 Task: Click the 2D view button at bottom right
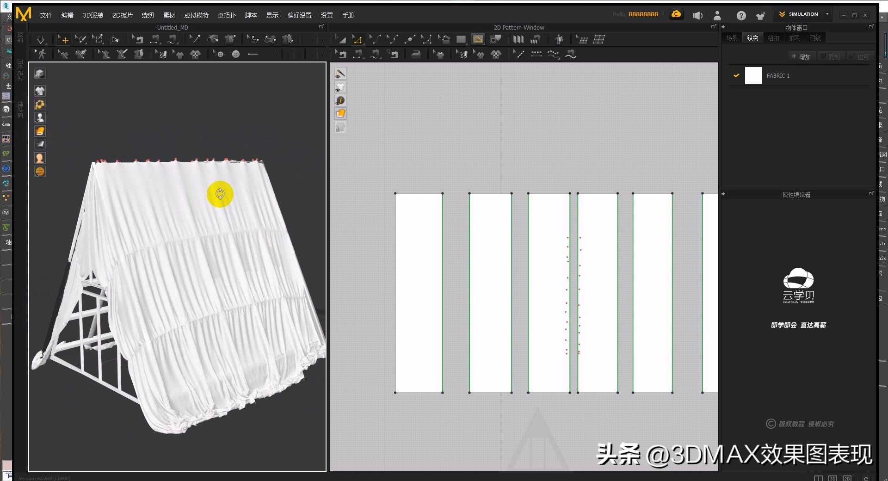pos(847,478)
